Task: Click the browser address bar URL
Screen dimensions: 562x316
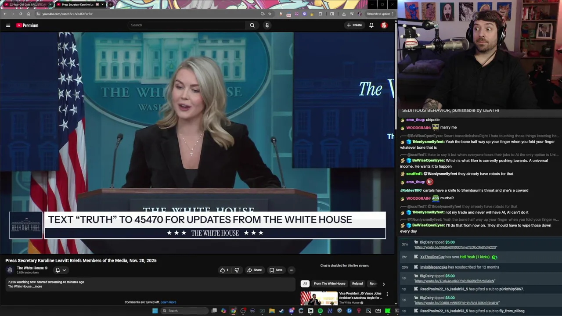Action: [67, 14]
